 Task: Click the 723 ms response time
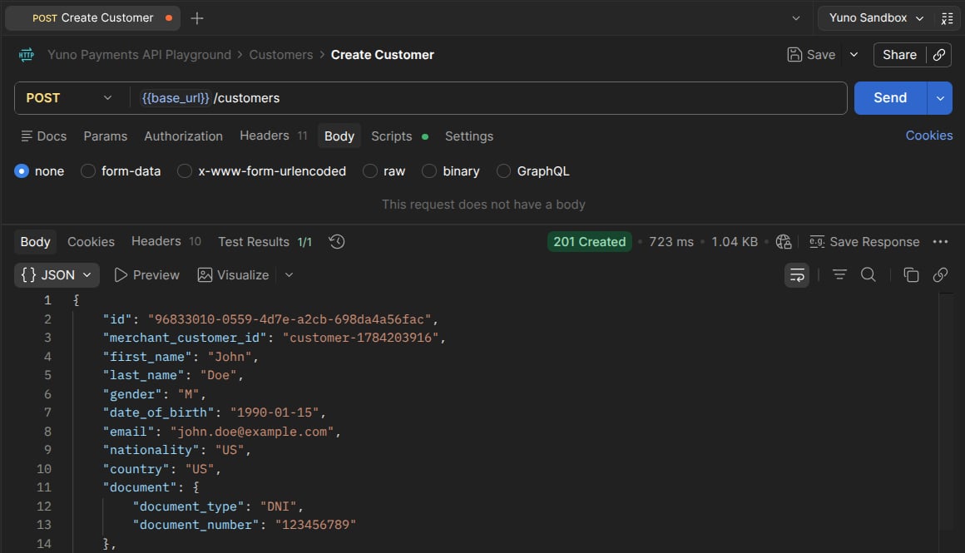pyautogui.click(x=671, y=242)
